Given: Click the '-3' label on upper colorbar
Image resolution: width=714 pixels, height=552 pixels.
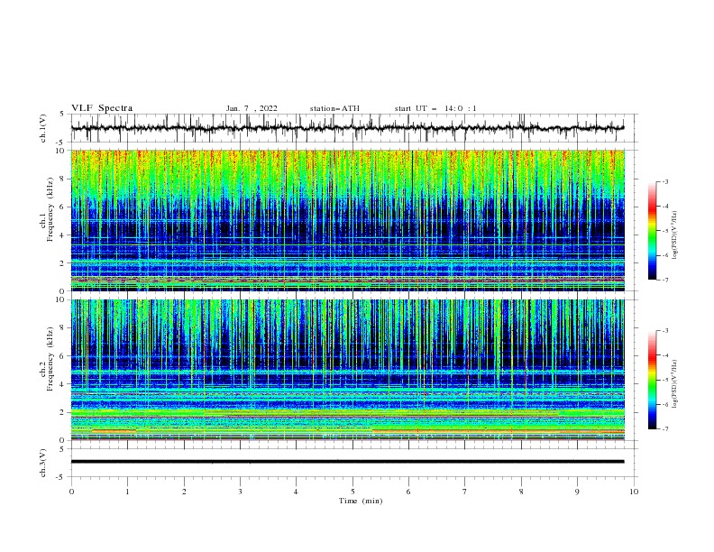Looking at the screenshot, I should tap(664, 181).
